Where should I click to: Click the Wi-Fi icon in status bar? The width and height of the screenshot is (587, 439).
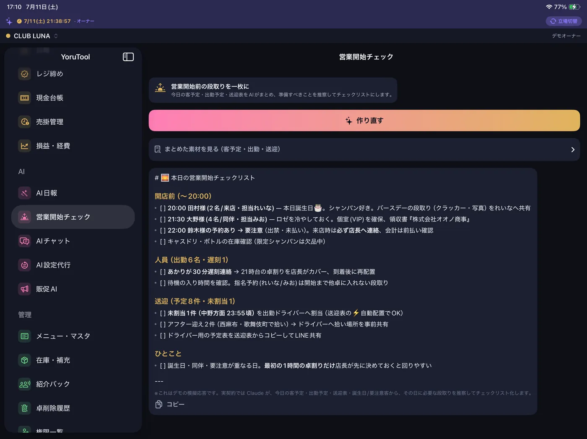pos(549,7)
